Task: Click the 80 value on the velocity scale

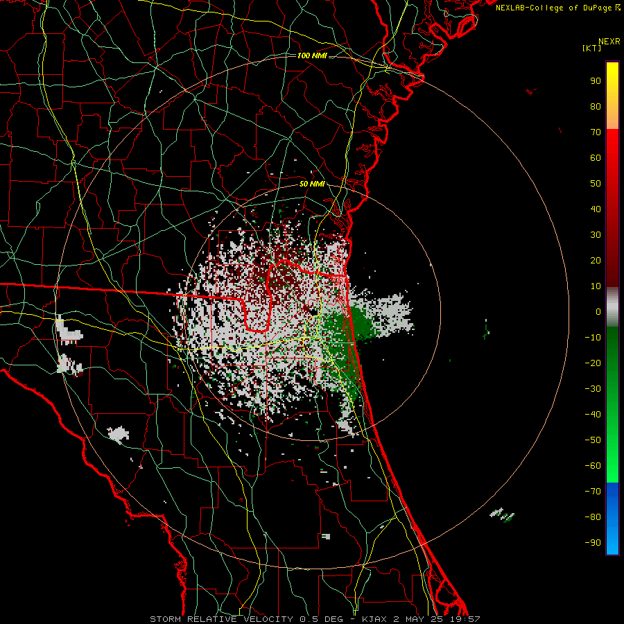Action: [x=596, y=106]
